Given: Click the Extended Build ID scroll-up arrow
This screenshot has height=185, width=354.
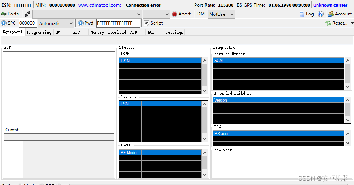Looking at the screenshot, I should (348, 100).
